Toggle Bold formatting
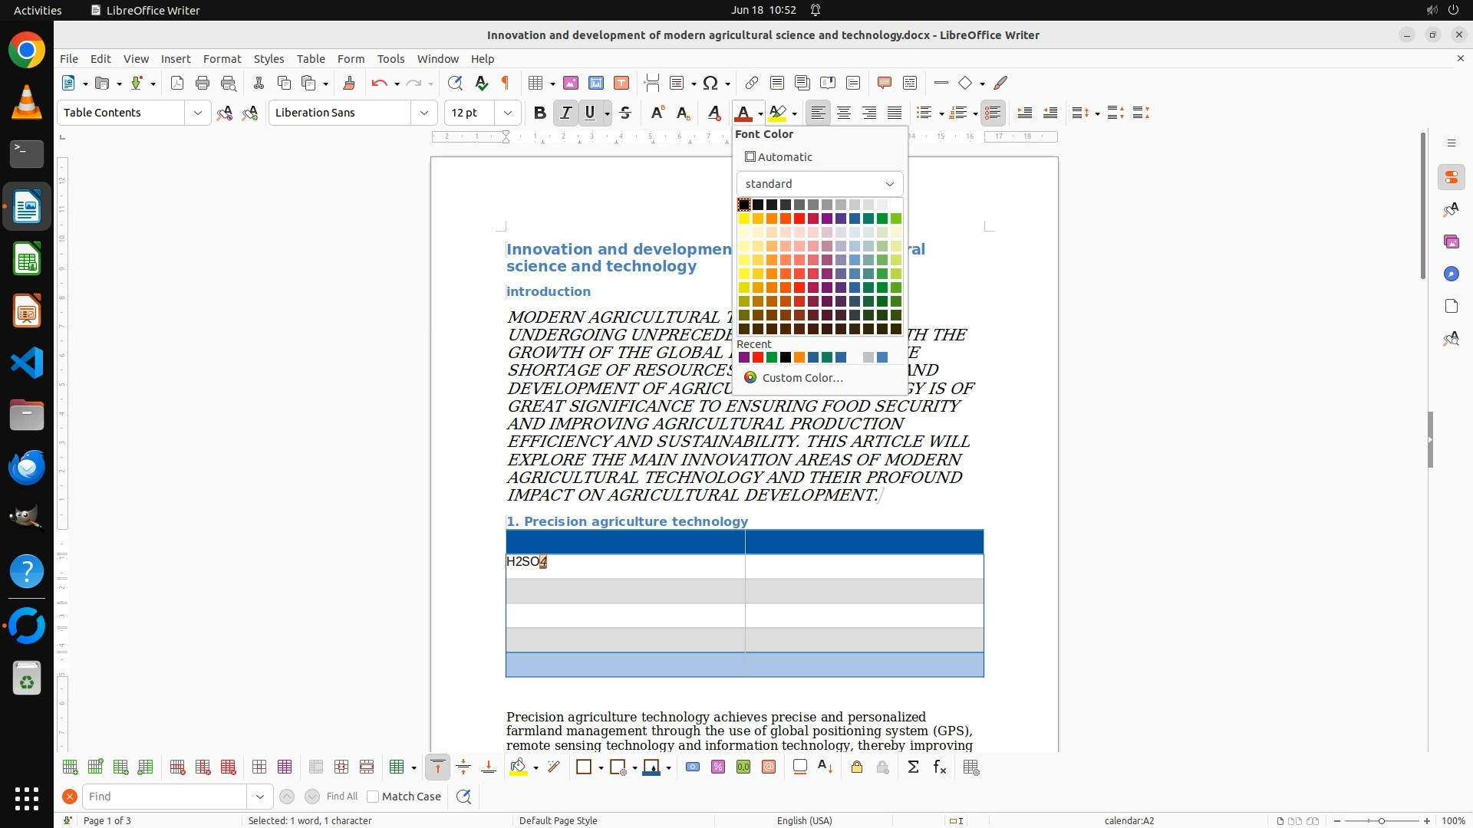The image size is (1473, 828). 539,113
